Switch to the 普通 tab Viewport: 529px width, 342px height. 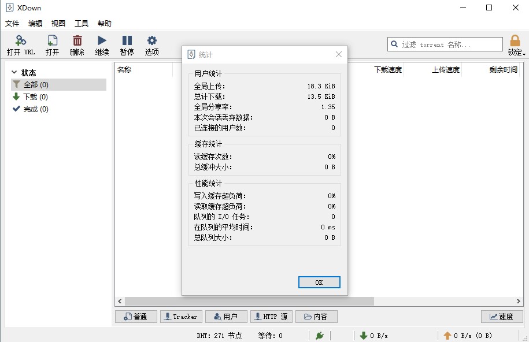(136, 317)
